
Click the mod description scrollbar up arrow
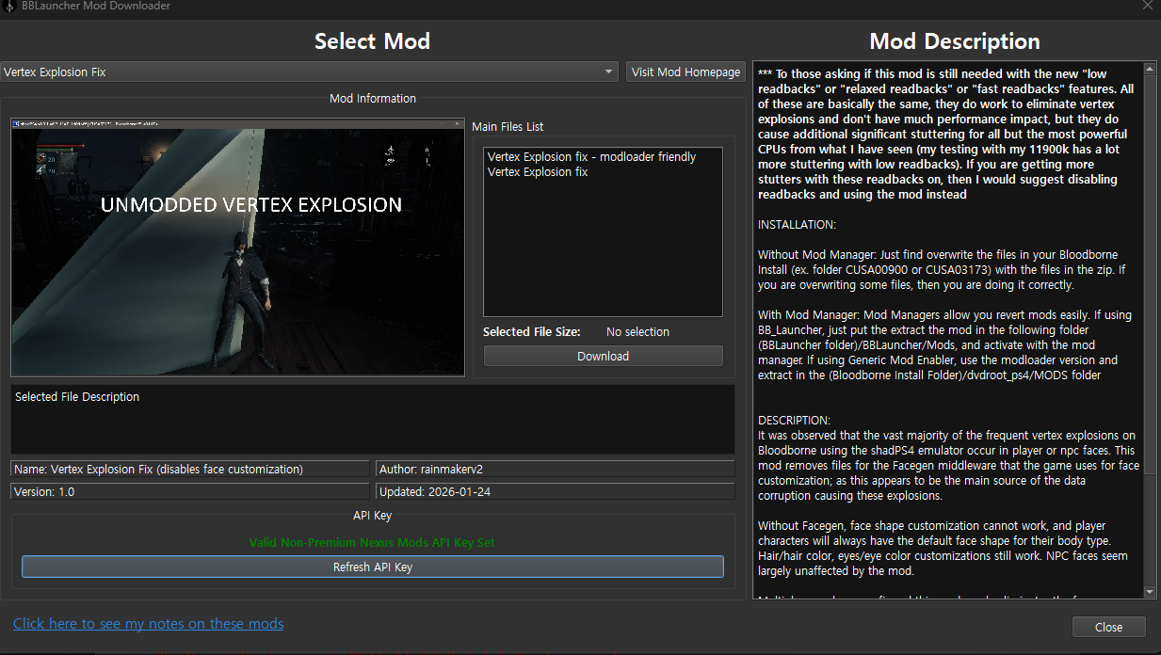click(x=1149, y=69)
